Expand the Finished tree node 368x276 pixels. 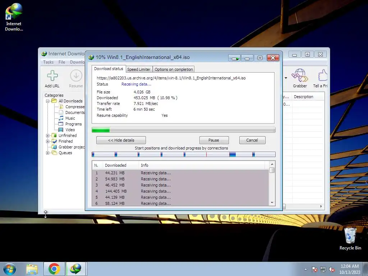pyautogui.click(x=47, y=141)
